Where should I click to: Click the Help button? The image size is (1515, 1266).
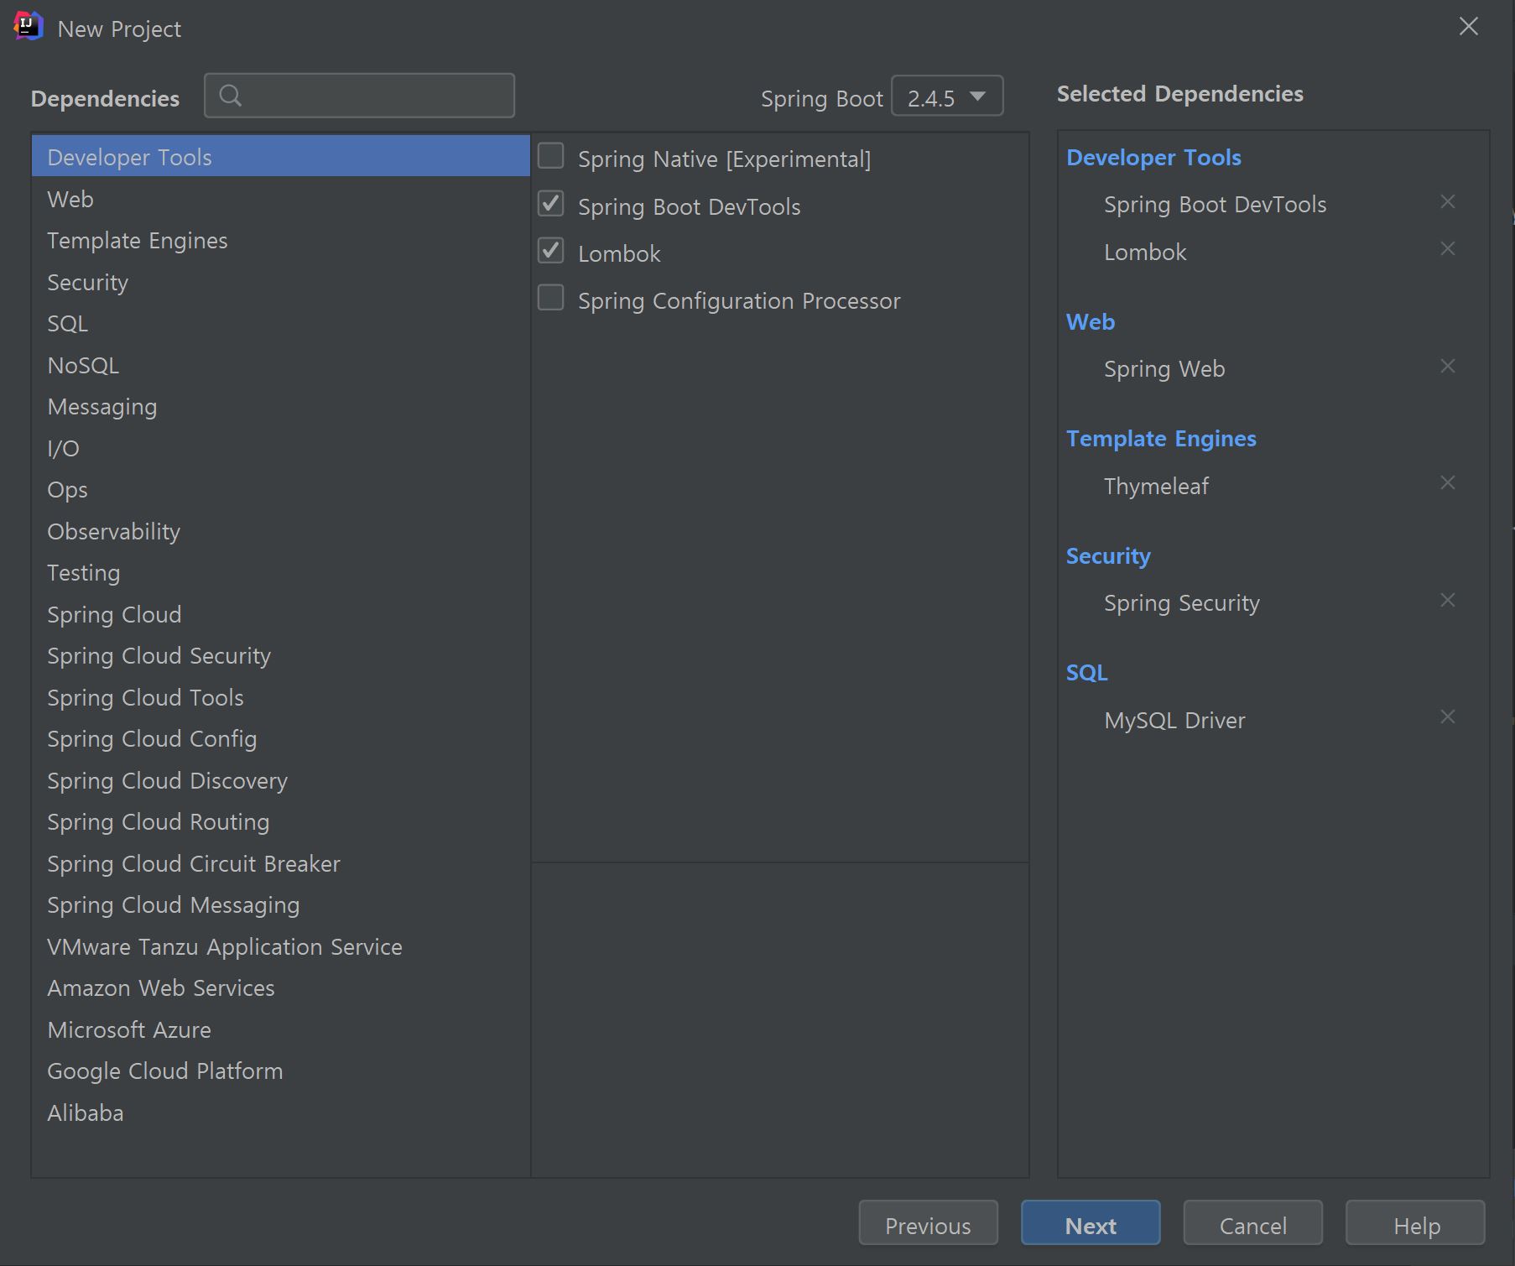tap(1415, 1222)
